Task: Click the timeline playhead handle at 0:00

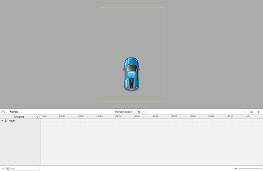Action: tap(41, 116)
